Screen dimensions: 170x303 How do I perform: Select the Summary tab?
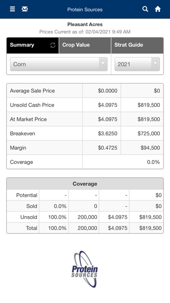click(33, 45)
